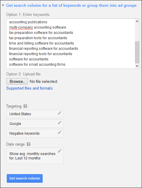Click 'tax preparation software for accountants' line
This screenshot has width=142, height=188.
(41, 33)
